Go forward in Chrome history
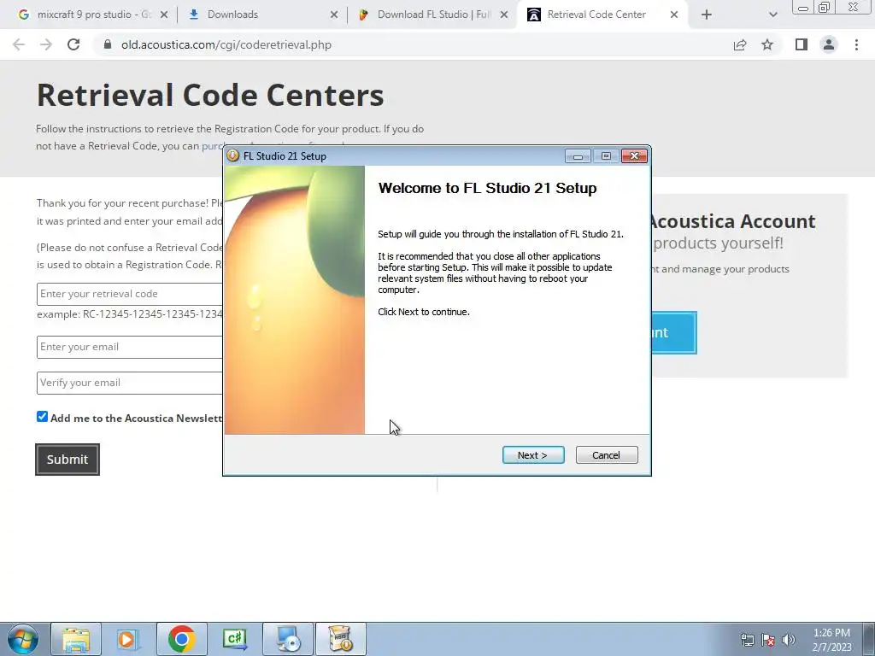 click(x=46, y=44)
